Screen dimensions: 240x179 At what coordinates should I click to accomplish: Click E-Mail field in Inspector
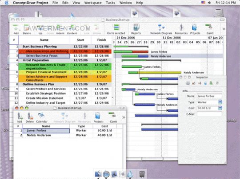[x=209, y=114]
